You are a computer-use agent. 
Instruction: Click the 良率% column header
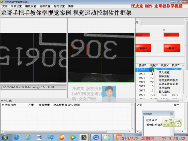(x=69, y=105)
